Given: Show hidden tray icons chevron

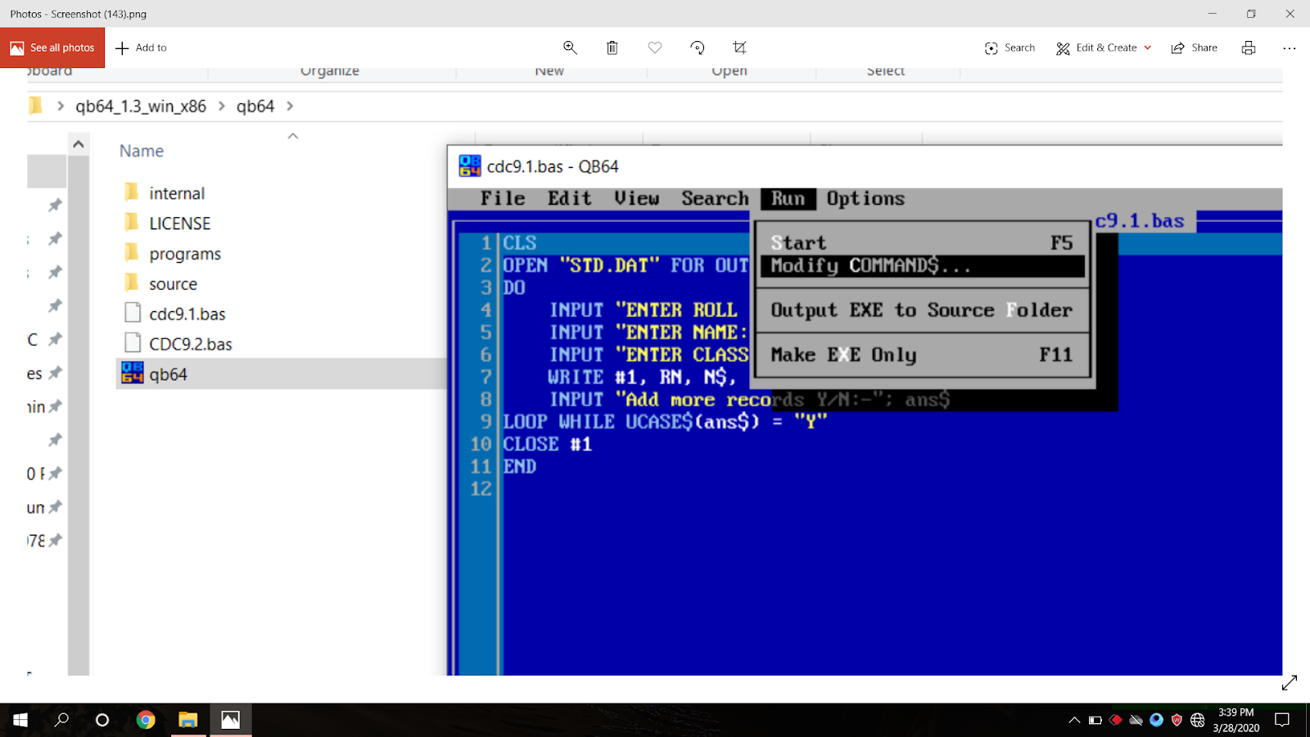Looking at the screenshot, I should [1074, 720].
